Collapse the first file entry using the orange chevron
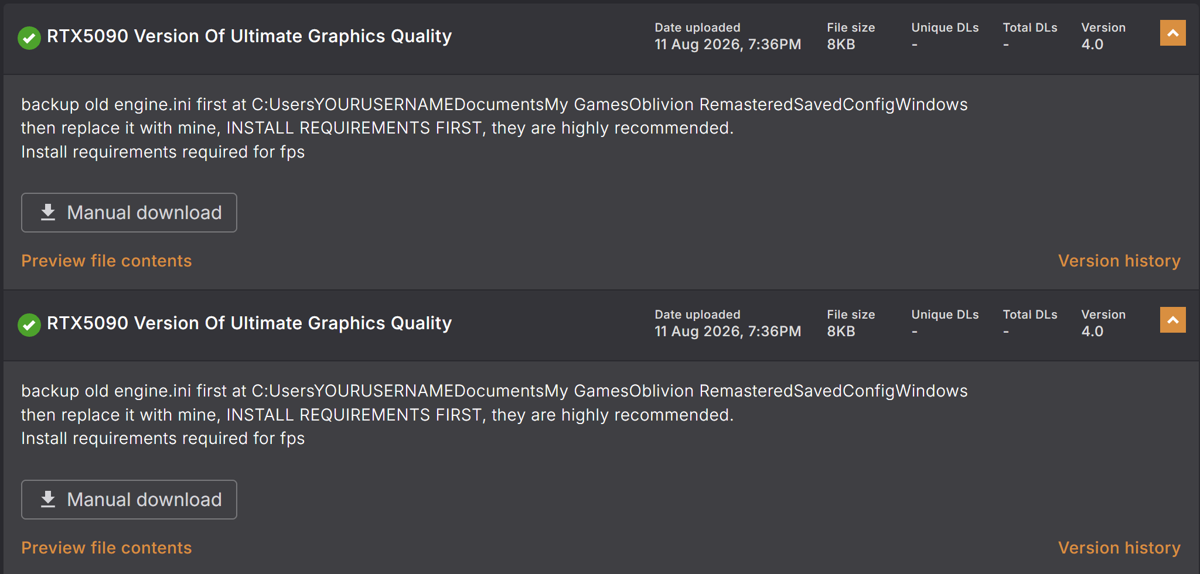The height and width of the screenshot is (574, 1200). point(1172,33)
